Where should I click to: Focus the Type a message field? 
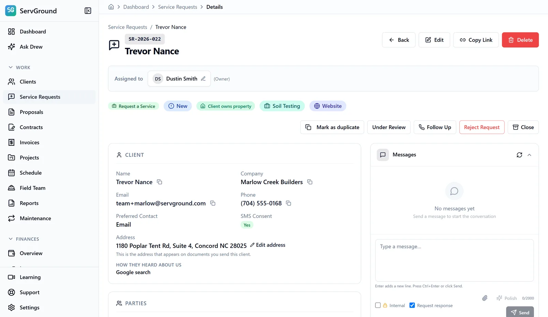coord(454,260)
